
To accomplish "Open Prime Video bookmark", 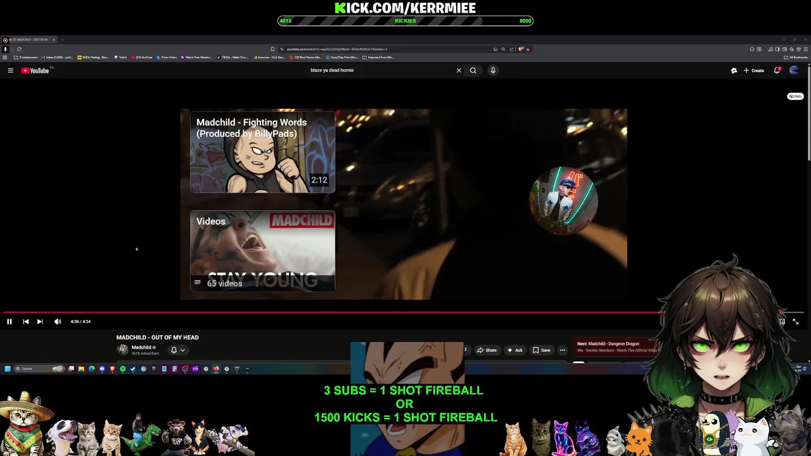I will point(167,57).
